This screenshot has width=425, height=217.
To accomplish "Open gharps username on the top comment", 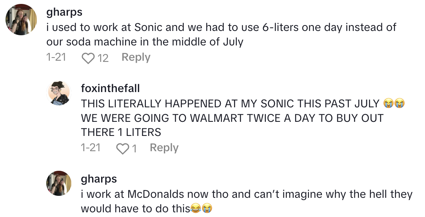I will coord(64,12).
